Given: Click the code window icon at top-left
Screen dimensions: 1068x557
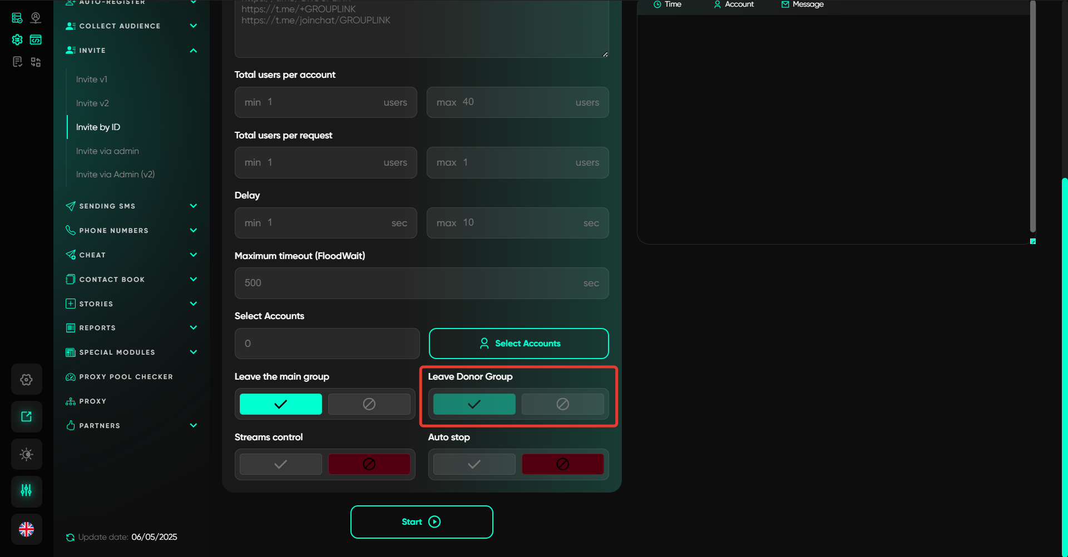Looking at the screenshot, I should [x=36, y=39].
